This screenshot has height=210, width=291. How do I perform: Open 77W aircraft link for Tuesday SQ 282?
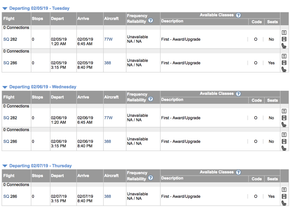pos(108,39)
